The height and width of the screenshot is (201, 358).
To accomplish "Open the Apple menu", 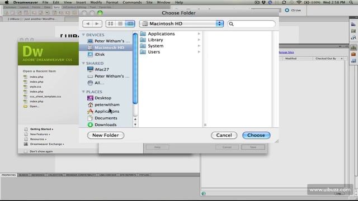I will pyautogui.click(x=7, y=2).
